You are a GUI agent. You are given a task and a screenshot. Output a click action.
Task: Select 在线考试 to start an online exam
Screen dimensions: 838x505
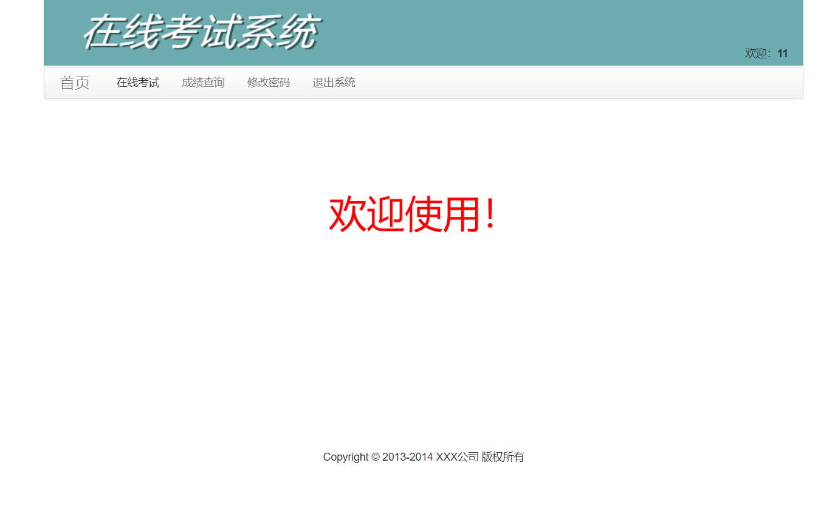pos(137,83)
